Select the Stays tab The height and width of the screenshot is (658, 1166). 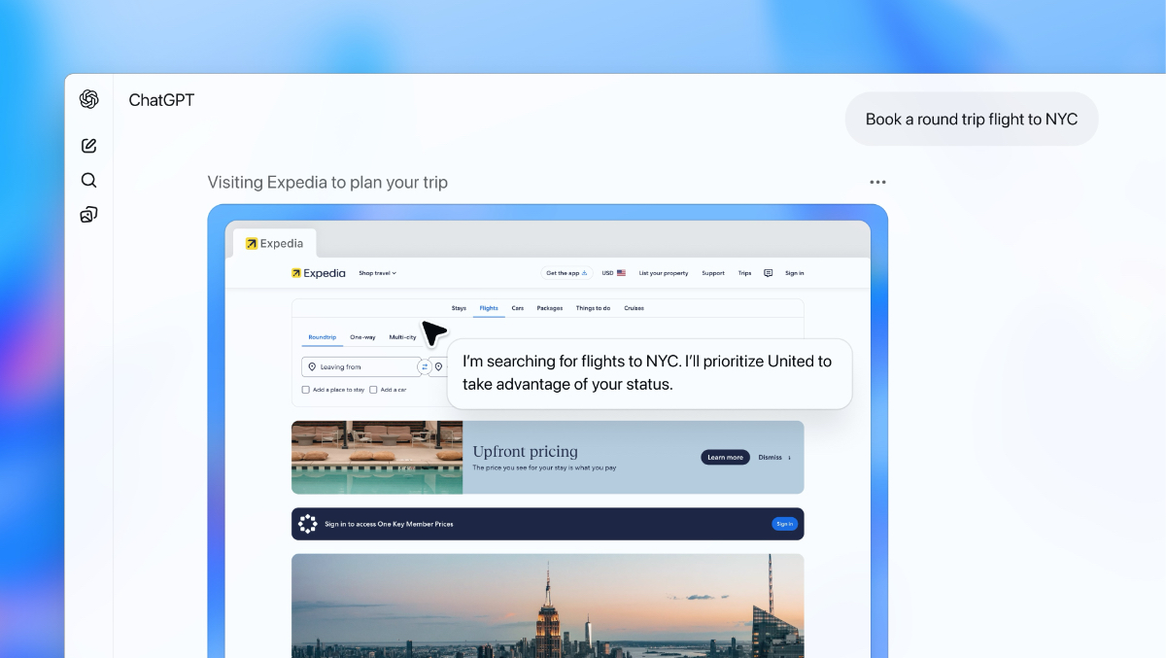pyautogui.click(x=459, y=308)
